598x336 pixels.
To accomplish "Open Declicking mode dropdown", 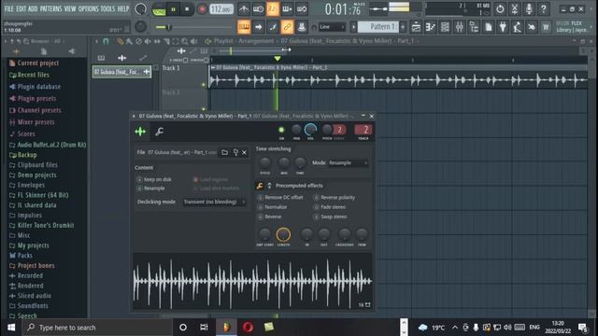I will tap(214, 202).
